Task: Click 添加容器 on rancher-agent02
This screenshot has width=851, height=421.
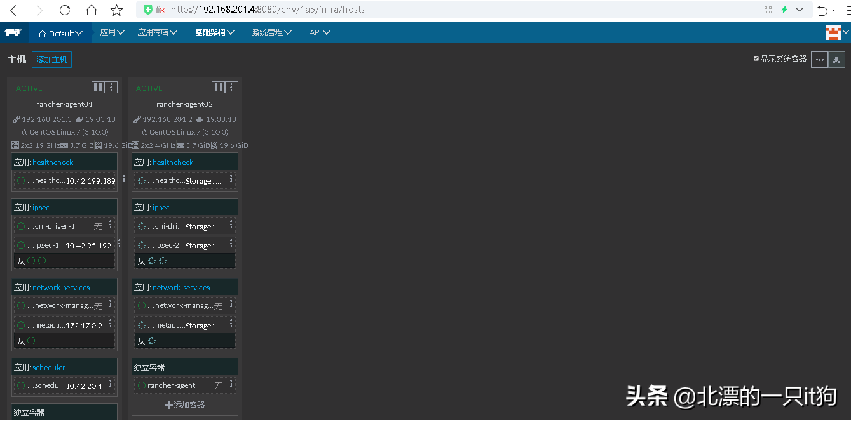Action: click(185, 405)
